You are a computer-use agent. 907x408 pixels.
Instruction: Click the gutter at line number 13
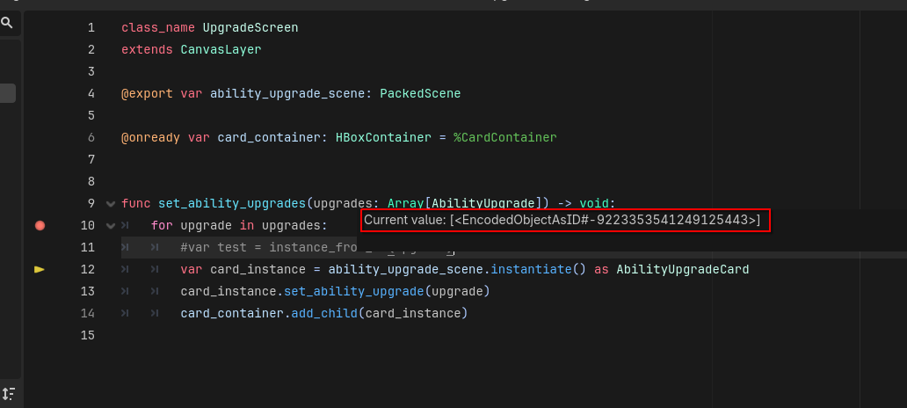(x=87, y=291)
